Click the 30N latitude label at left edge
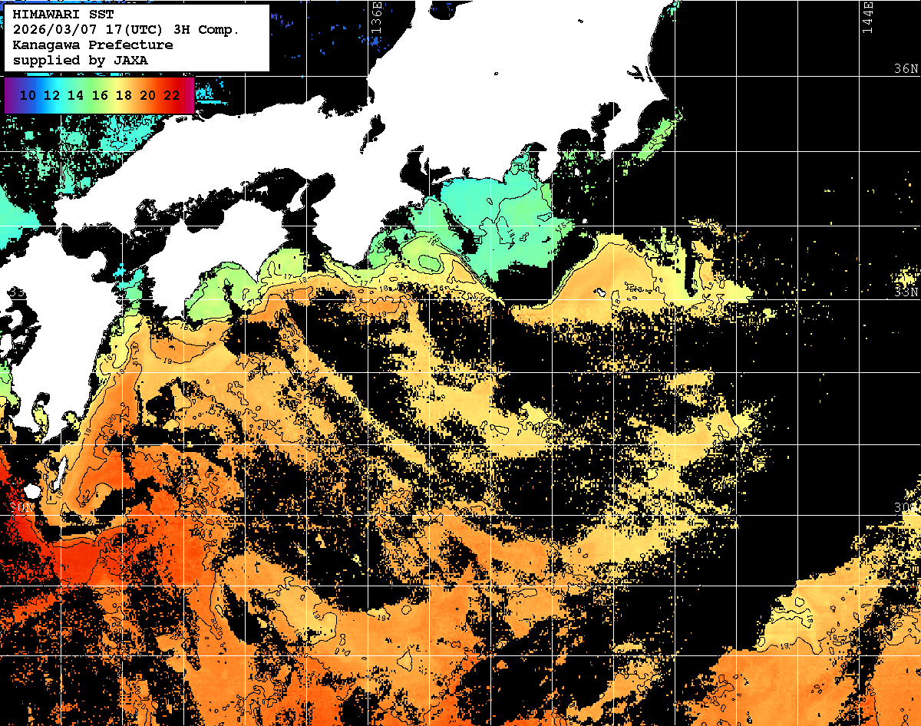 coord(21,508)
